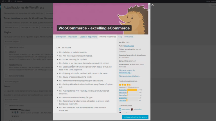Click the 4 estrellas rating bar
Viewport: 216px width, 121px height.
[x=133, y=93]
